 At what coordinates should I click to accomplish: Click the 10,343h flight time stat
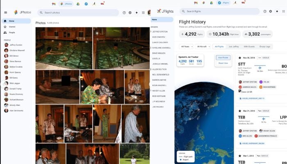tap(223, 34)
